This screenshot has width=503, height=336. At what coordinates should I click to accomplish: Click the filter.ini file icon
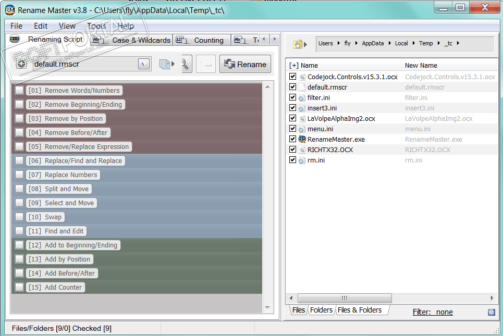click(302, 98)
